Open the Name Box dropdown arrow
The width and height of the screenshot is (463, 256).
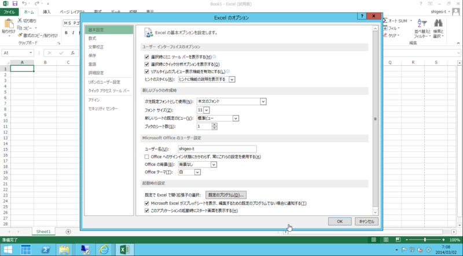tap(31, 53)
